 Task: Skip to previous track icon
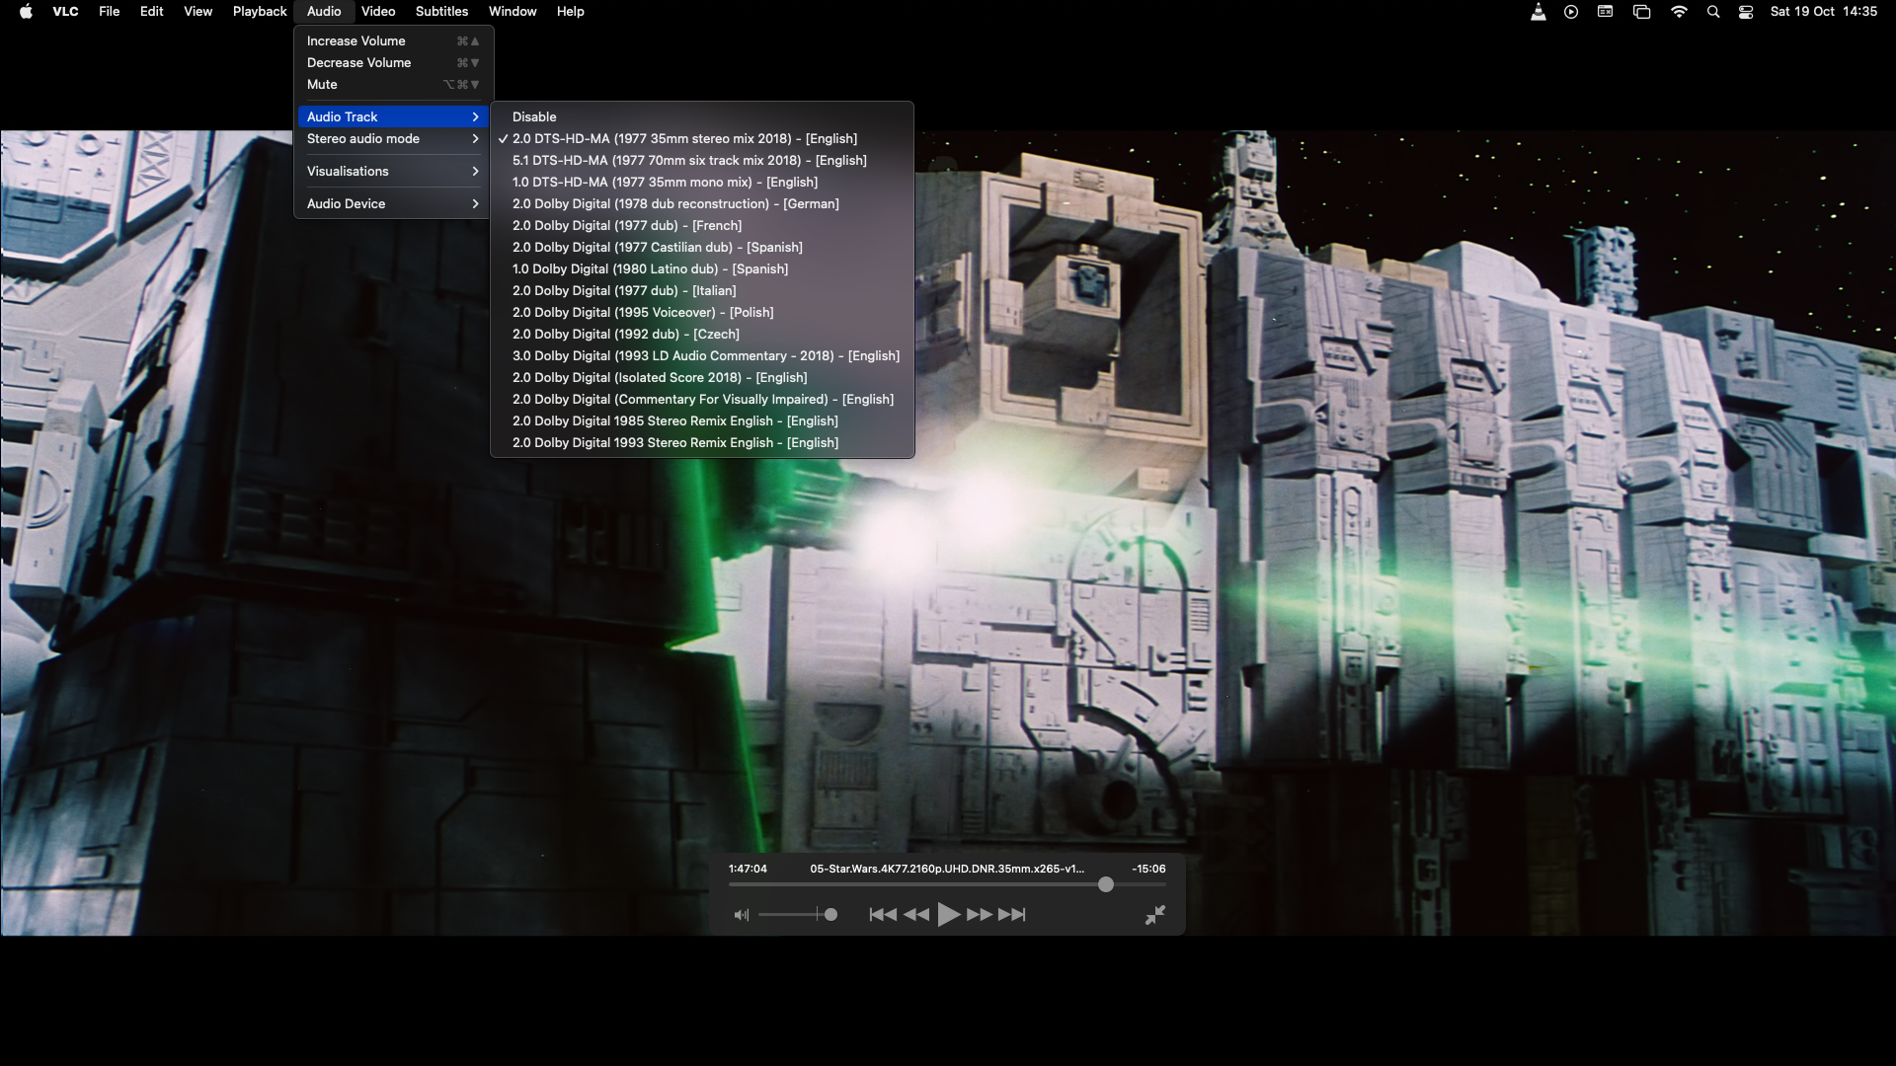tap(882, 915)
